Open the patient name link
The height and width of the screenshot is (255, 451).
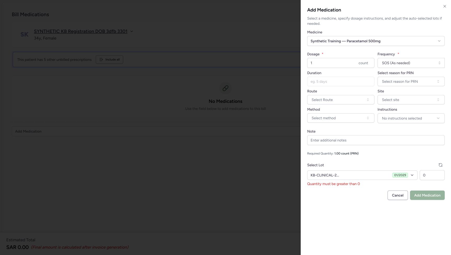[81, 31]
